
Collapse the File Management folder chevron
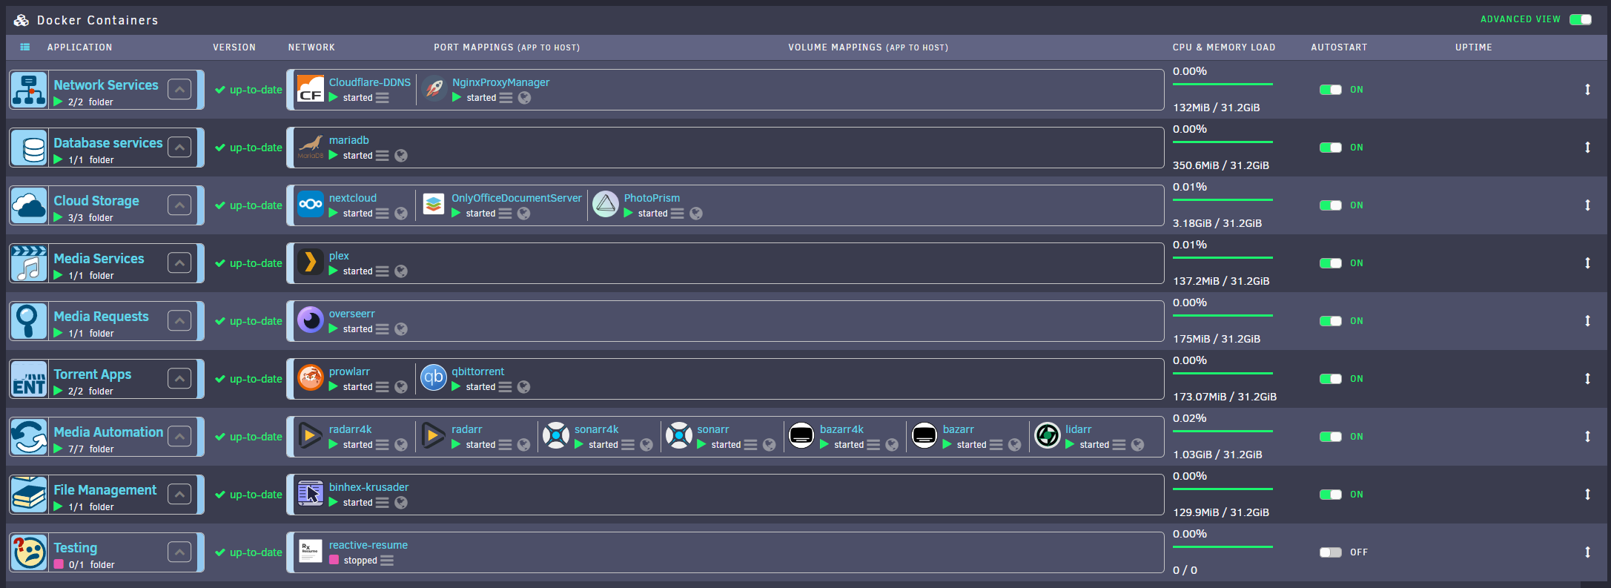tap(179, 494)
